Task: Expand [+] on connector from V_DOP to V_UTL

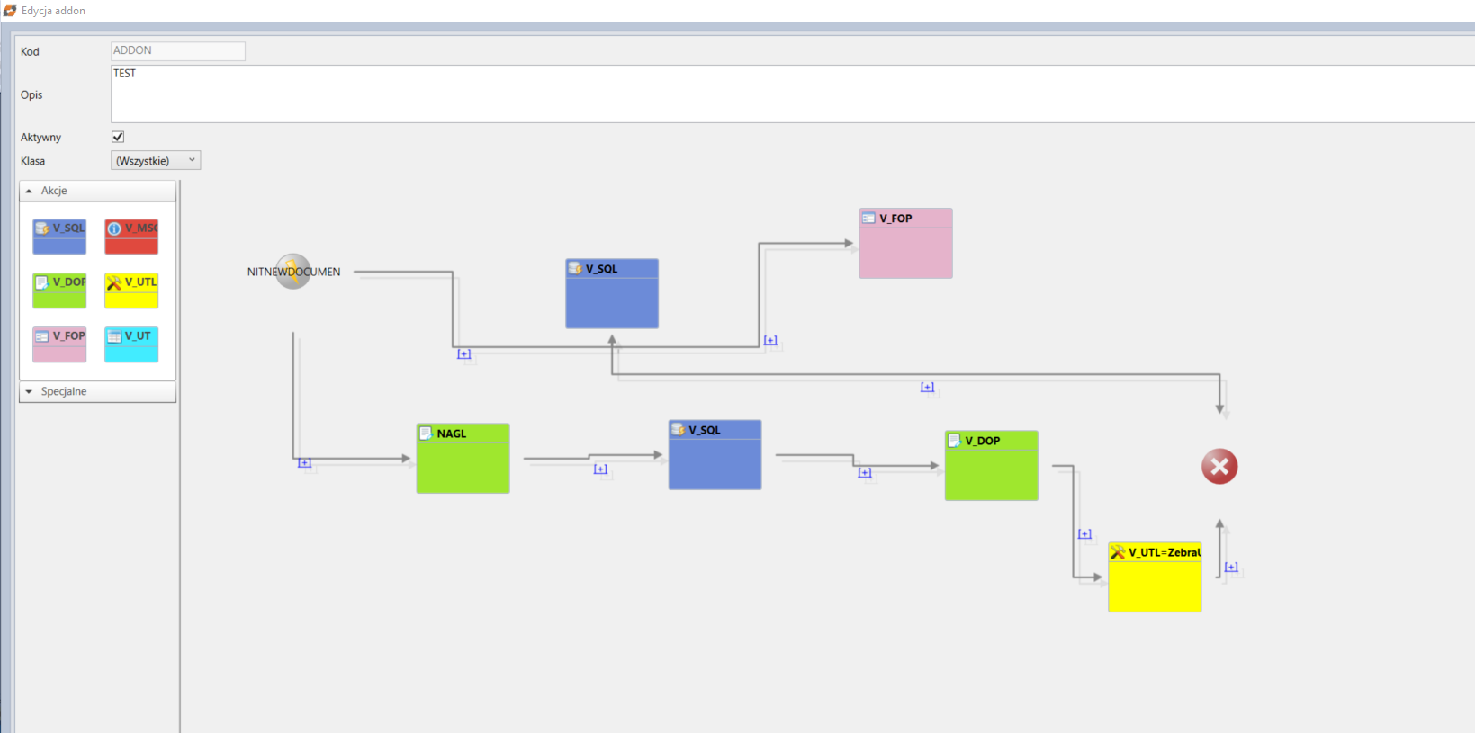Action: tap(1084, 533)
